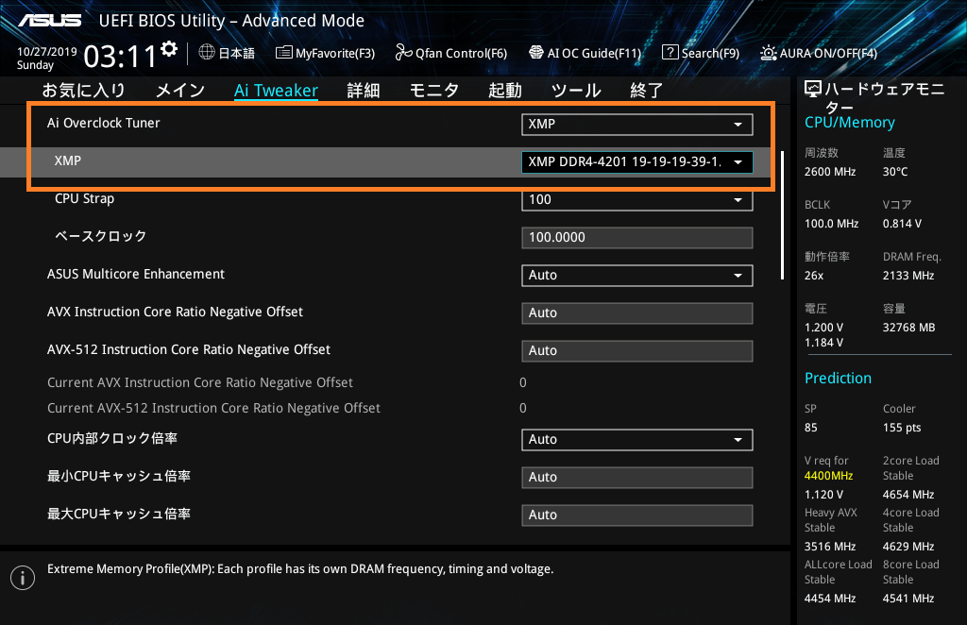Click the 2133 MHz DRAM Freq. value
The height and width of the screenshot is (625, 967).
click(908, 276)
